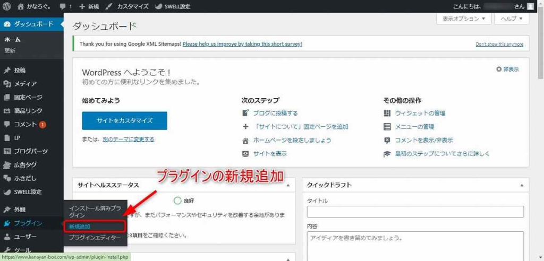Select 新規追加 in the plugin submenu
The height and width of the screenshot is (261, 544).
tap(80, 227)
